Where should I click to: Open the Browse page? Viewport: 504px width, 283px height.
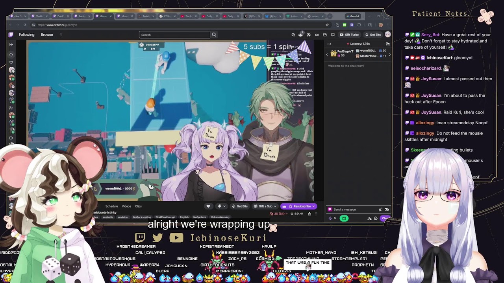point(46,35)
